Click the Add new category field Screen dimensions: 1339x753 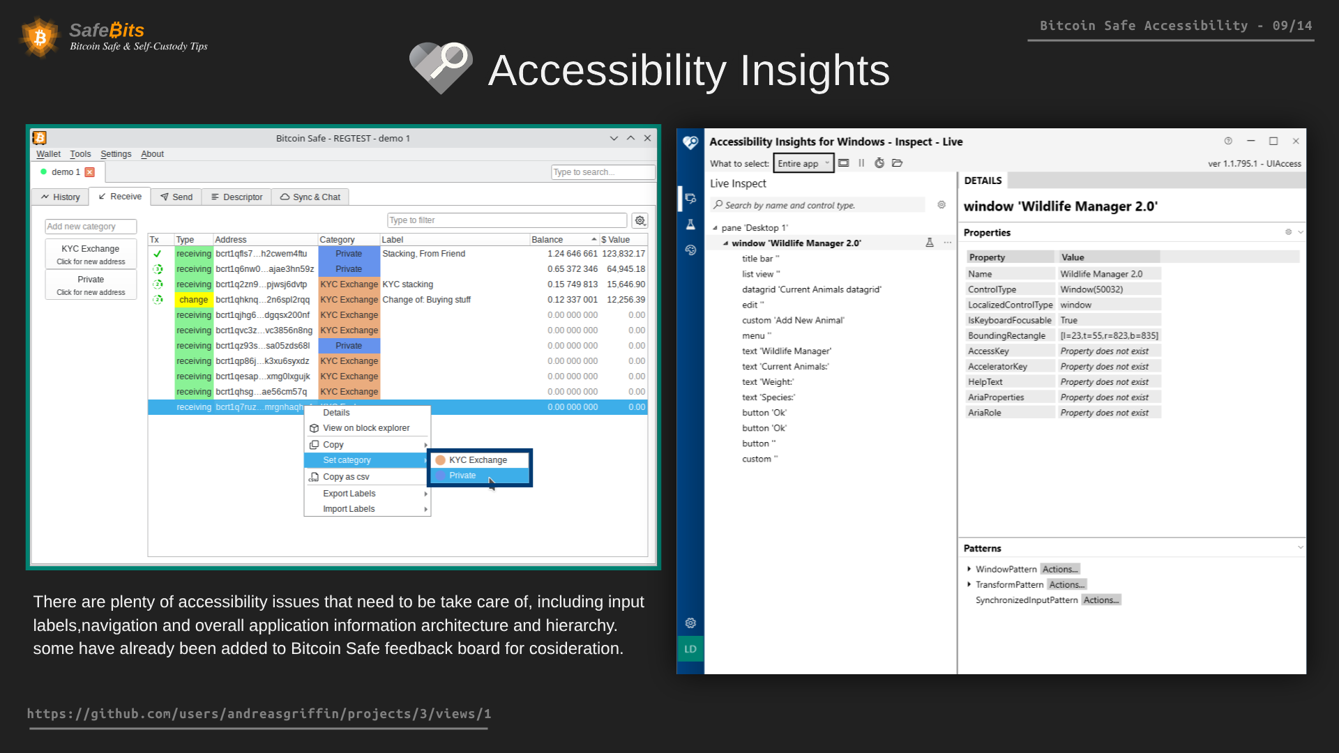pyautogui.click(x=91, y=227)
